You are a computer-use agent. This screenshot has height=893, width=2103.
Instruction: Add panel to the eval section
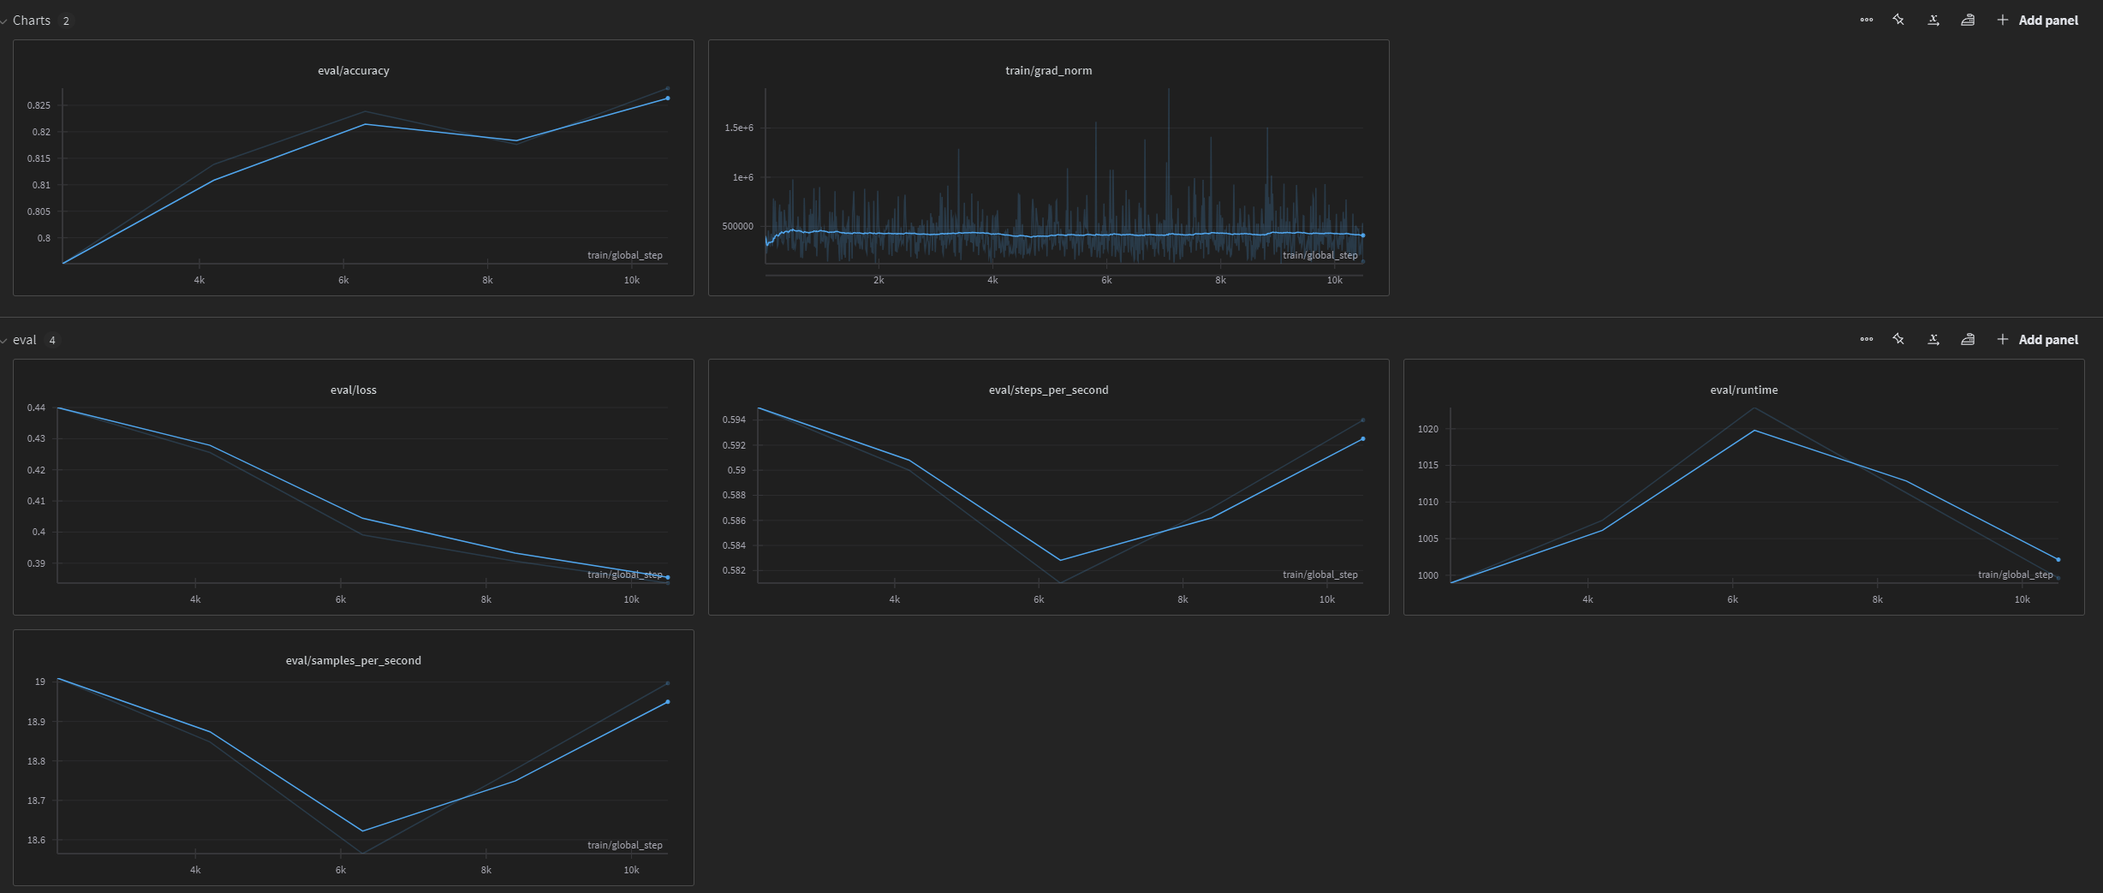2038,339
